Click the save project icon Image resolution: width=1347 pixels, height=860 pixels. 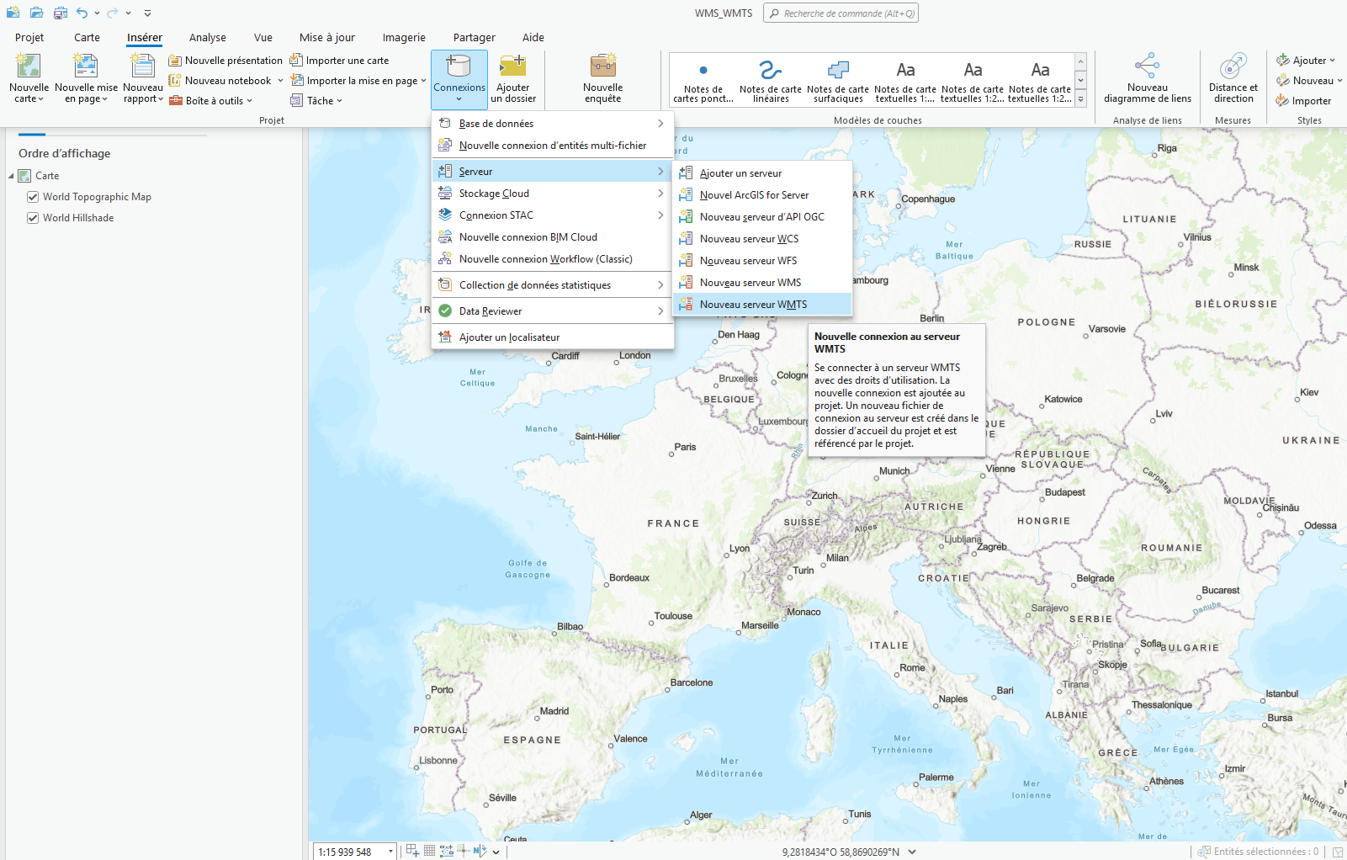pyautogui.click(x=61, y=13)
